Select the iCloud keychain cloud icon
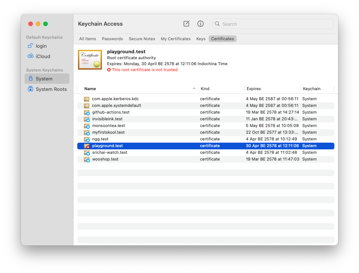This screenshot has width=359, height=273. (x=31, y=56)
